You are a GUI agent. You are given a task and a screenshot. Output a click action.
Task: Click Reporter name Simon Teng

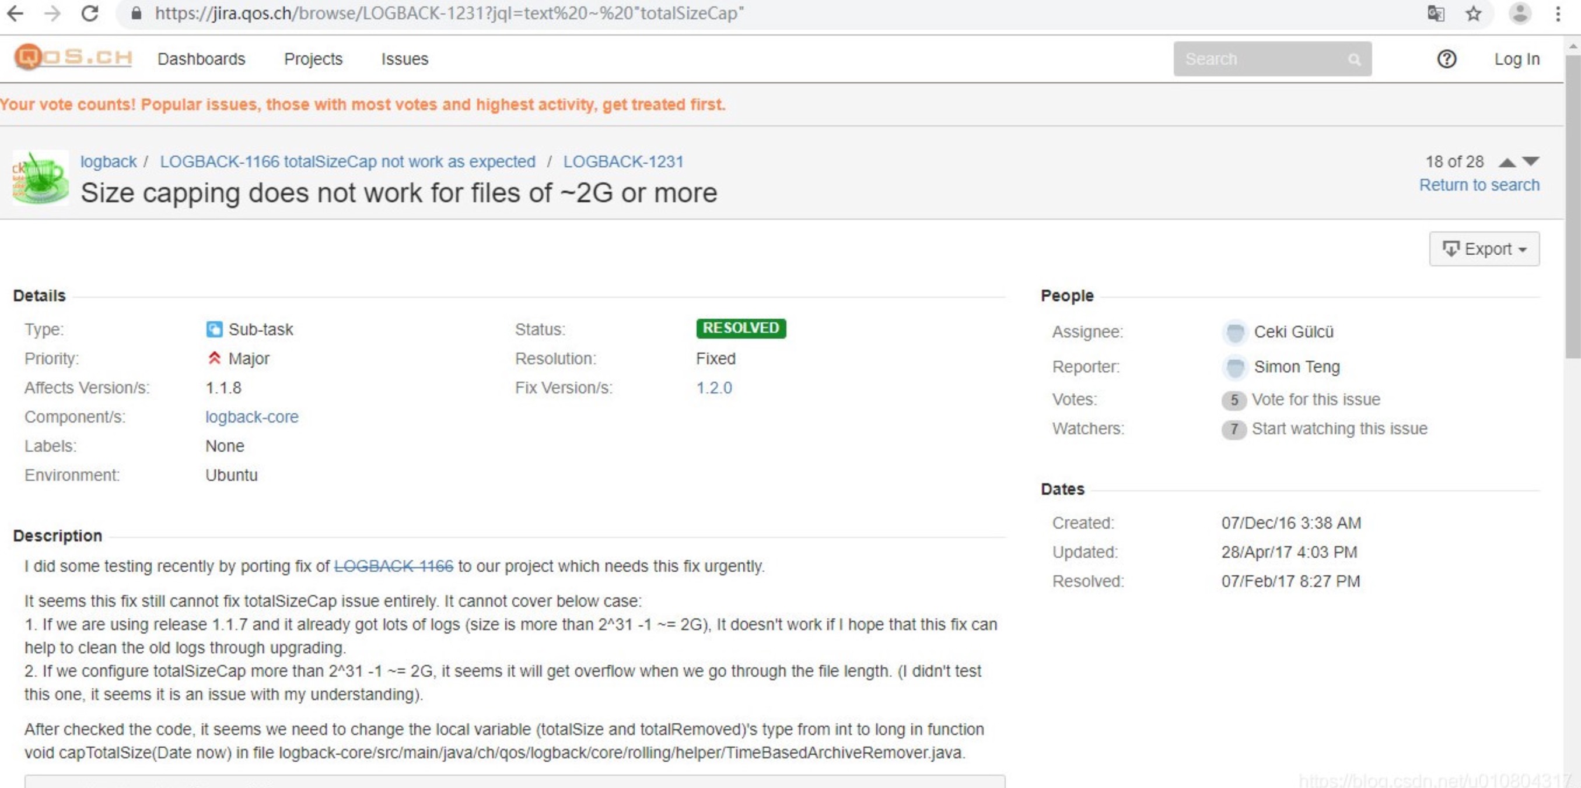coord(1297,367)
